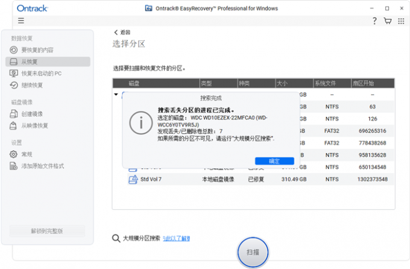Click the 继续恢复 icon
Image resolution: width=410 pixels, height=269 pixels.
tap(14, 85)
